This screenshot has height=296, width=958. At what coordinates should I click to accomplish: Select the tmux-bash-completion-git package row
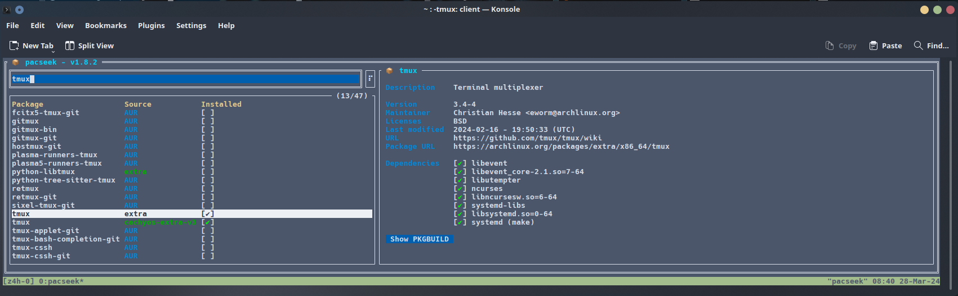pos(192,239)
